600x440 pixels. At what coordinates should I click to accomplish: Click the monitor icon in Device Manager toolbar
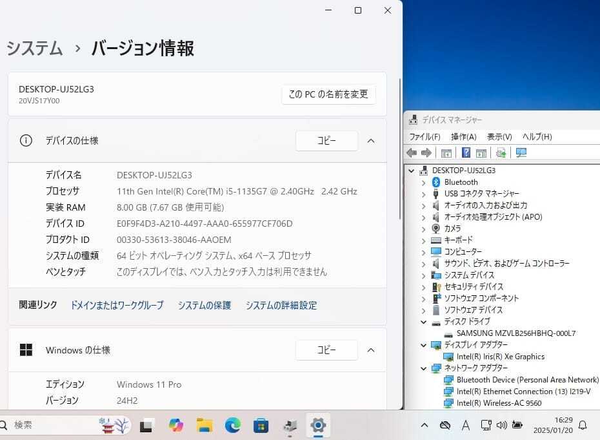click(x=521, y=153)
